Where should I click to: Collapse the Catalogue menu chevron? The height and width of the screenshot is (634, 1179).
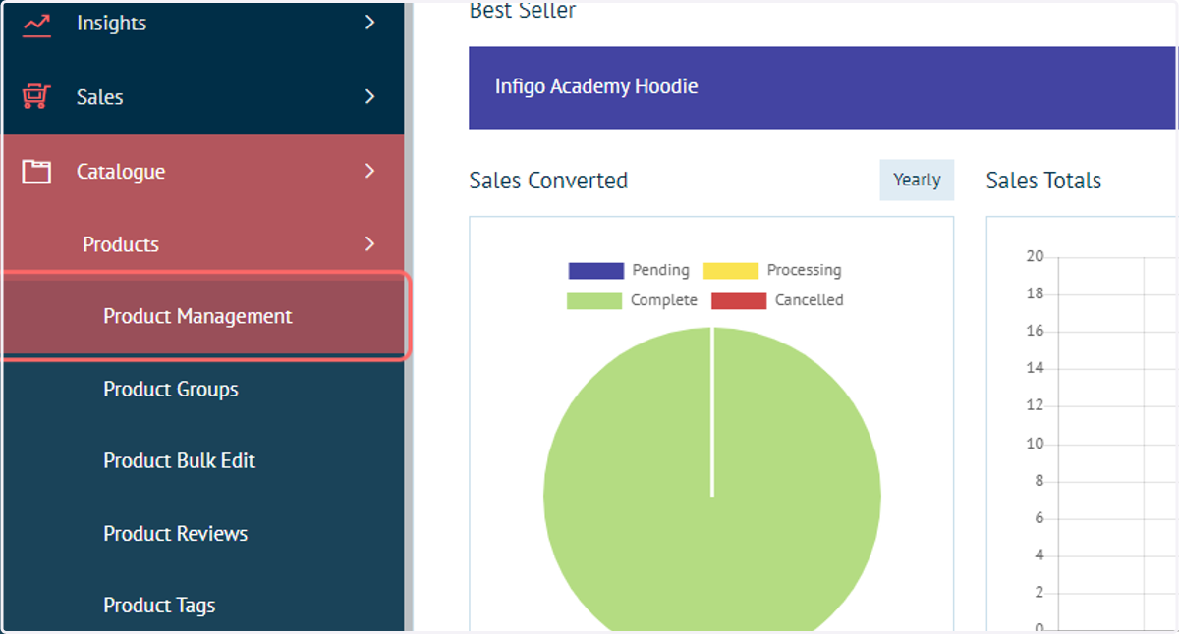[369, 171]
